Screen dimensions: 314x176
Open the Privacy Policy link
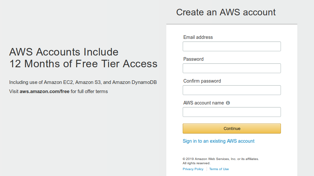pos(193,169)
